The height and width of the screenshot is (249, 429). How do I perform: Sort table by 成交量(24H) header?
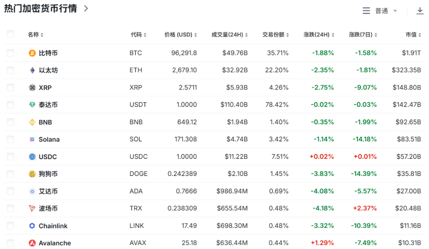click(230, 35)
